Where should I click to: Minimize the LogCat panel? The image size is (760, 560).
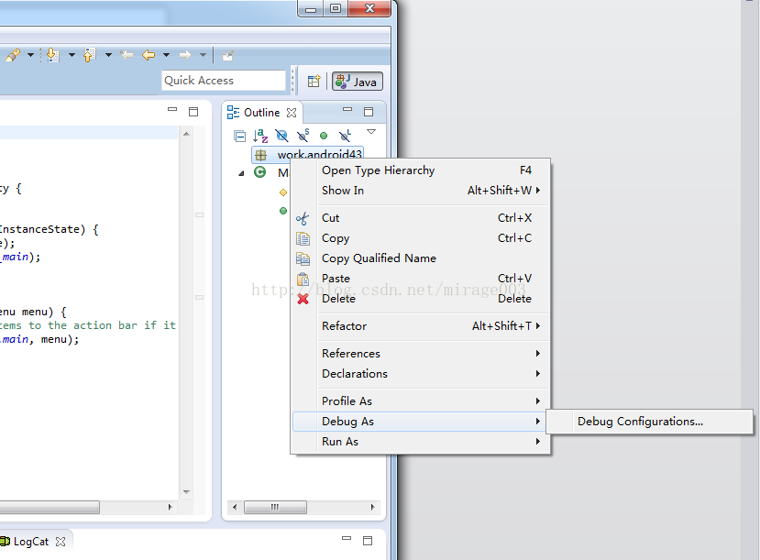point(346,538)
